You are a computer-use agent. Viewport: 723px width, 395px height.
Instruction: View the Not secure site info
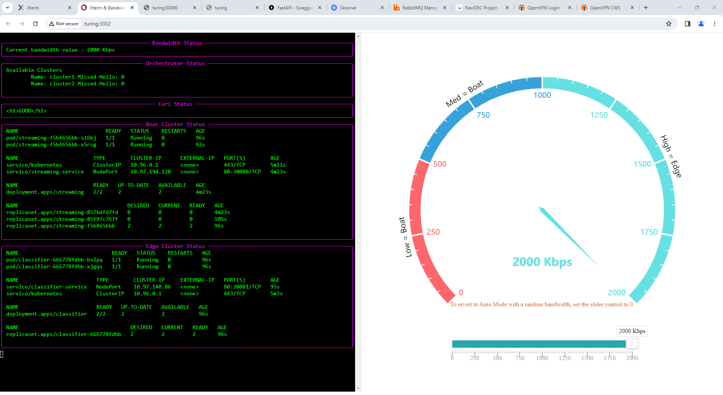(x=64, y=24)
